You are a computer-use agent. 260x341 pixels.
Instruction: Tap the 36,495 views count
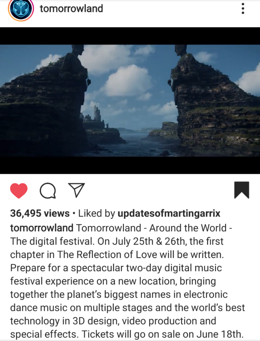tap(40, 213)
